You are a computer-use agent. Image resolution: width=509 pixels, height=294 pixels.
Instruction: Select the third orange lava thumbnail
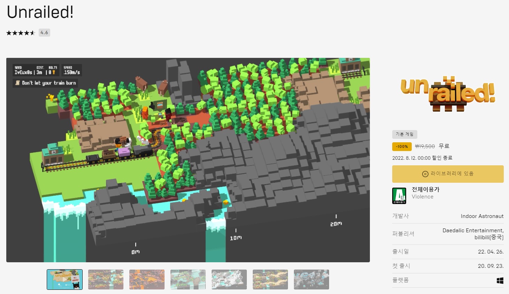(147, 279)
